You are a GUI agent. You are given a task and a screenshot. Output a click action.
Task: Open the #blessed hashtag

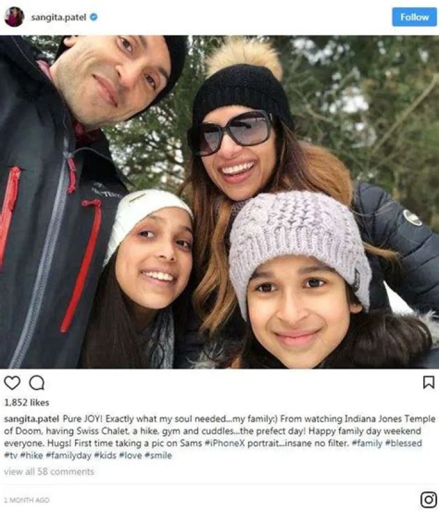click(x=404, y=444)
